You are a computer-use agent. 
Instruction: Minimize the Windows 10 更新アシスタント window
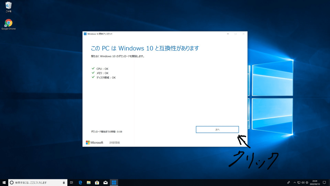(228, 34)
